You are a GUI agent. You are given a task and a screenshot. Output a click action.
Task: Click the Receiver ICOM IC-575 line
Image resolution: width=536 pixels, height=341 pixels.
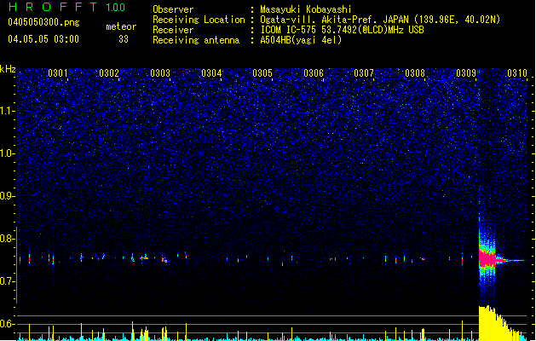(342, 30)
